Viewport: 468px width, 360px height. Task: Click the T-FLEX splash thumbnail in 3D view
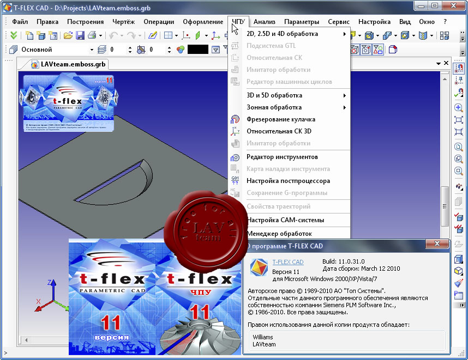[68, 102]
